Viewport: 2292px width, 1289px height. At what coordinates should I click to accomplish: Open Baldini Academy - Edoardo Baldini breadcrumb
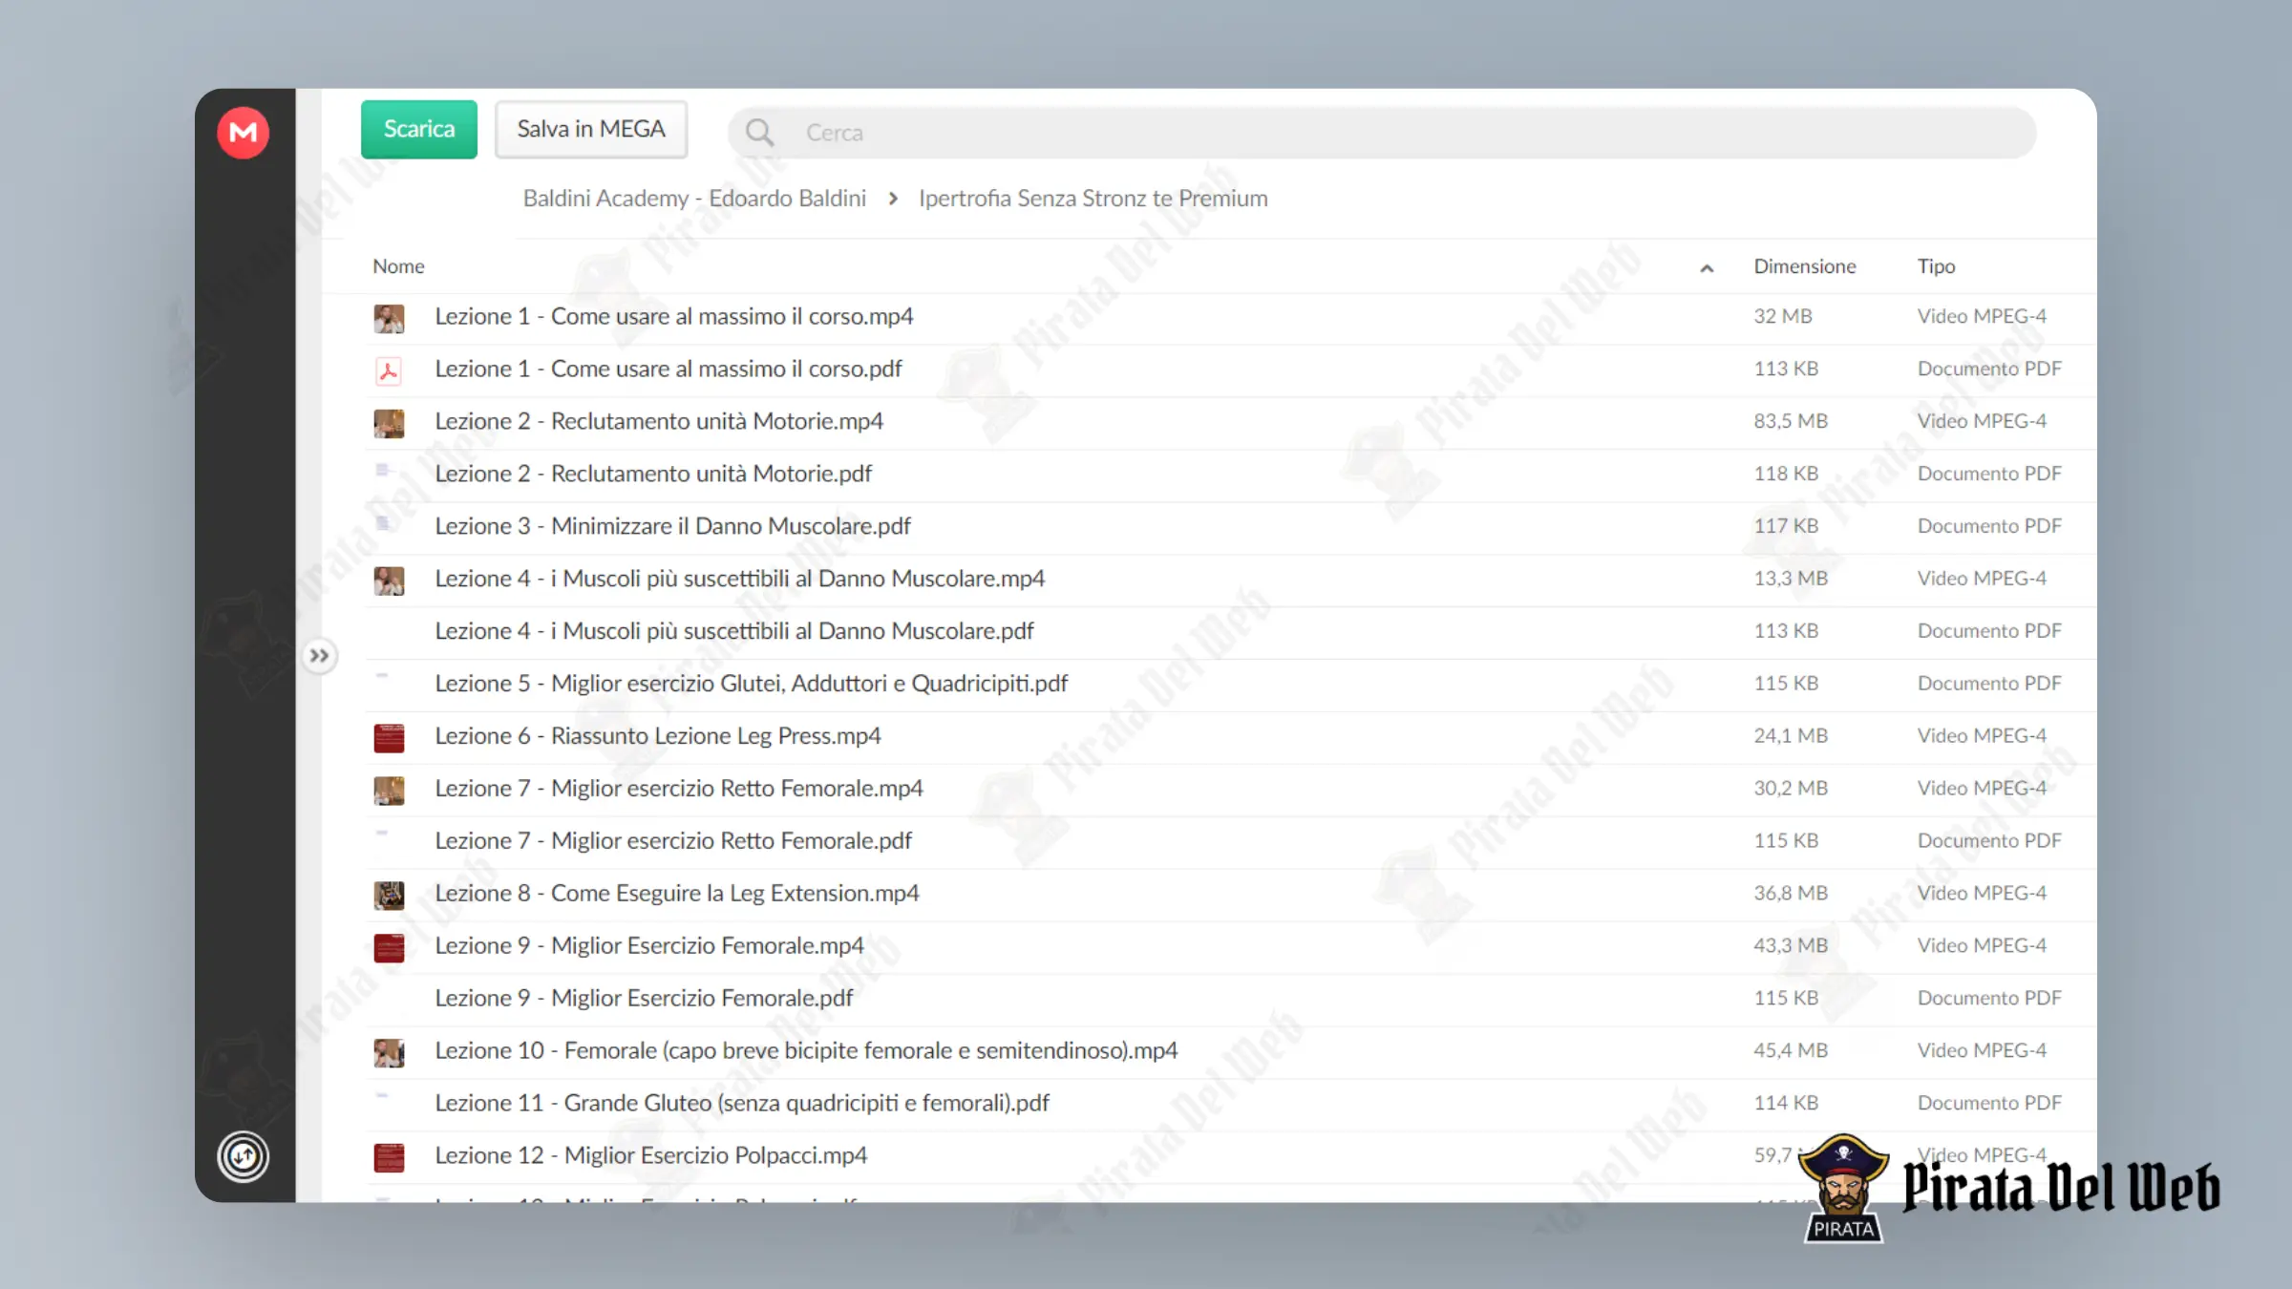694,198
